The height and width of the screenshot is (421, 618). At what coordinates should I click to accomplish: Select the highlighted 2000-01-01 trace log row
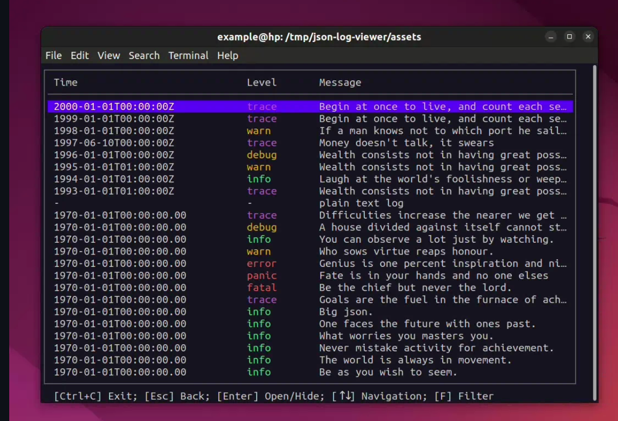[x=310, y=107]
